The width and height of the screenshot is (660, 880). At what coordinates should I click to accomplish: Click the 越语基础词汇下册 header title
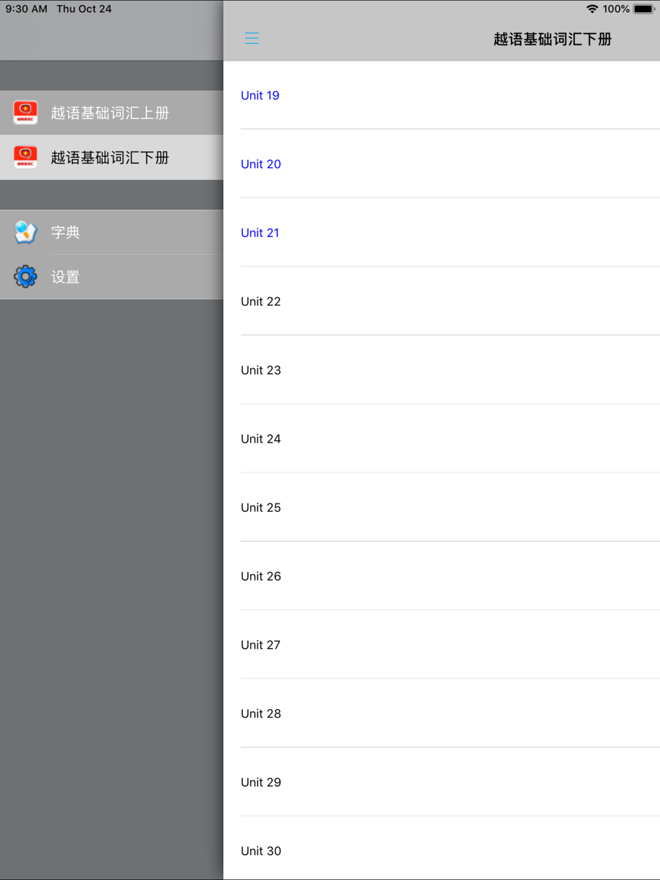pos(552,39)
